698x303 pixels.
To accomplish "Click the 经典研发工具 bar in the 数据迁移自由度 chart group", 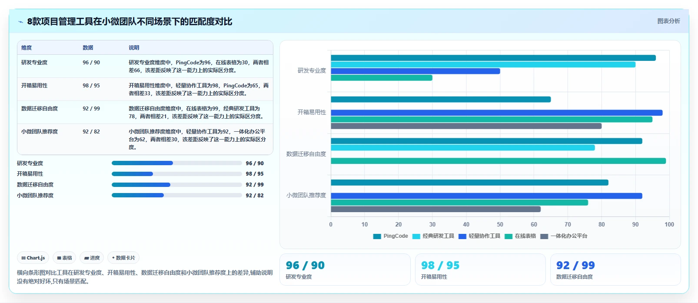I will coord(463,148).
